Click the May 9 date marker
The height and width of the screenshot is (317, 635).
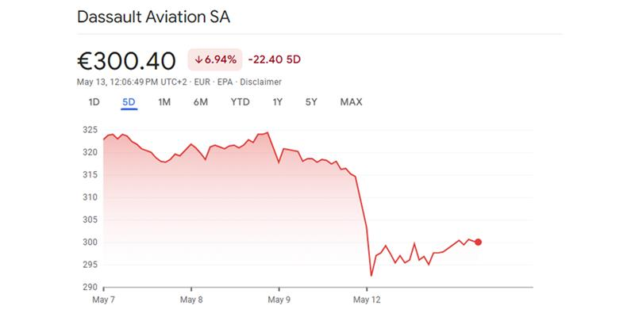279,300
